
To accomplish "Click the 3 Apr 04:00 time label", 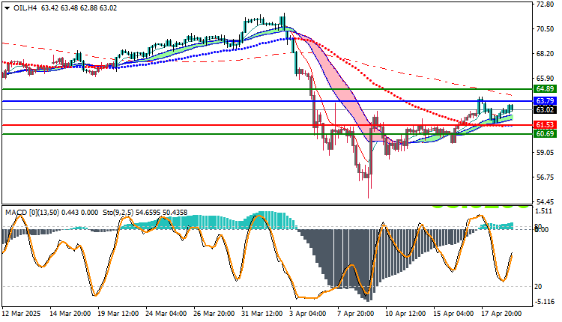I will [x=308, y=314].
